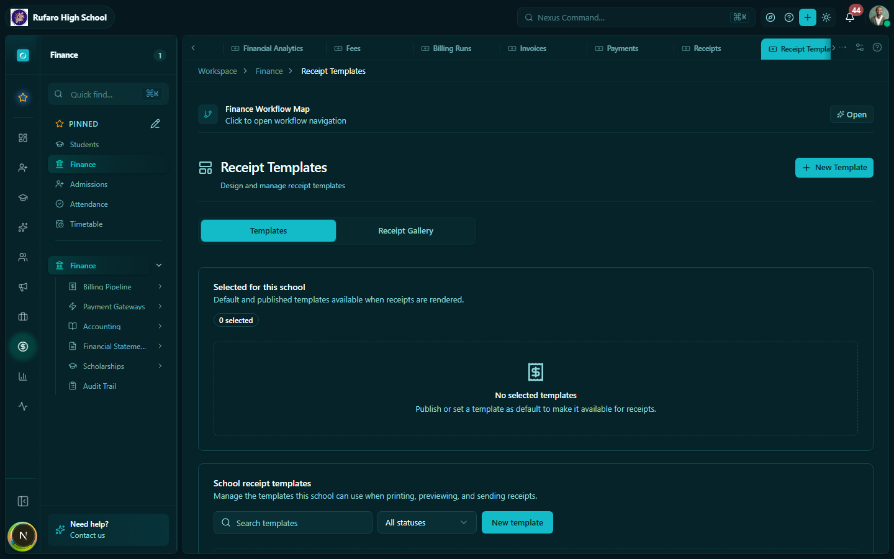Open tab bar help question icon
The width and height of the screenshot is (894, 559).
pyautogui.click(x=877, y=47)
